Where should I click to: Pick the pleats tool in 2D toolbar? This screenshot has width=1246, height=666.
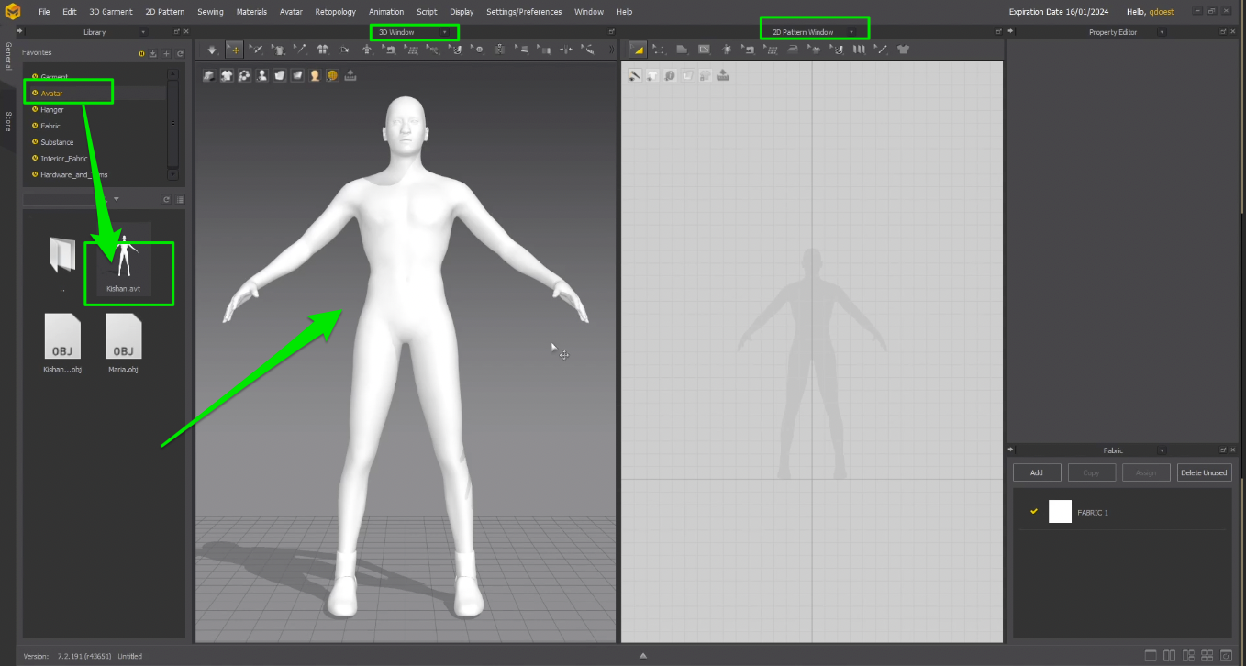[x=859, y=50]
